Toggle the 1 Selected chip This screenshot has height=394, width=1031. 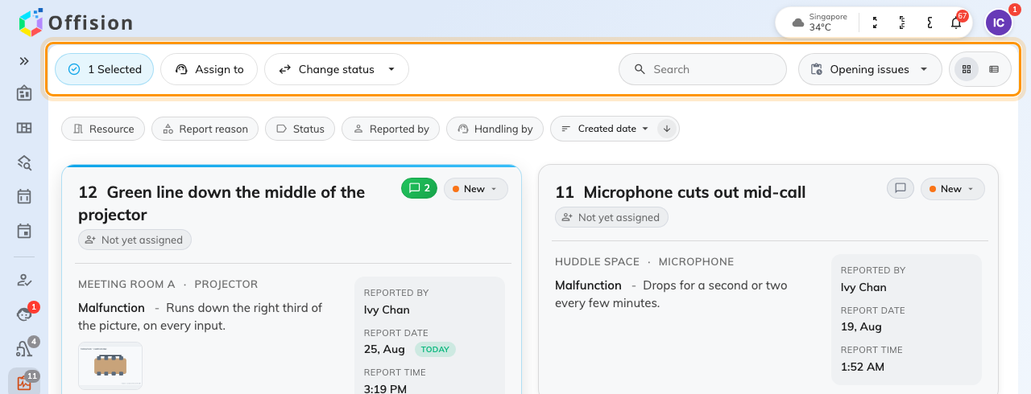coord(104,69)
